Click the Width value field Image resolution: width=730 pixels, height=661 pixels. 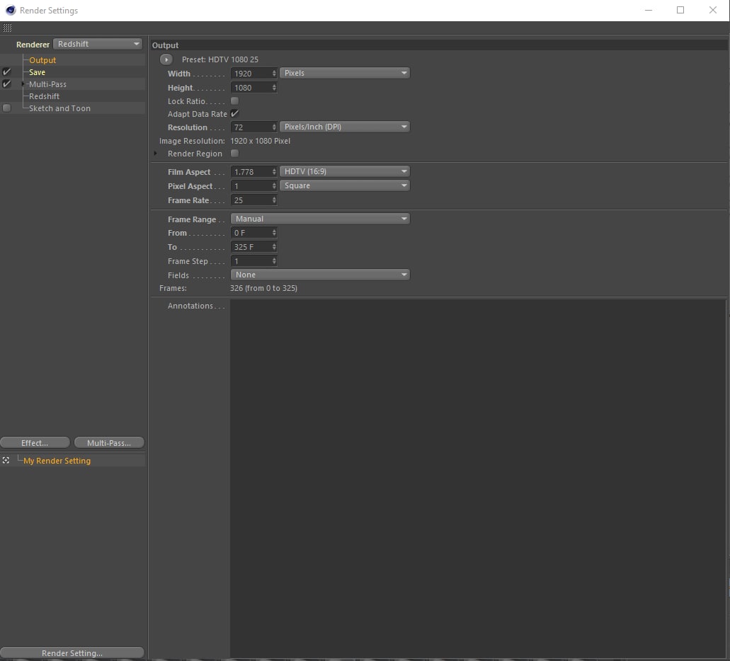[x=251, y=74]
